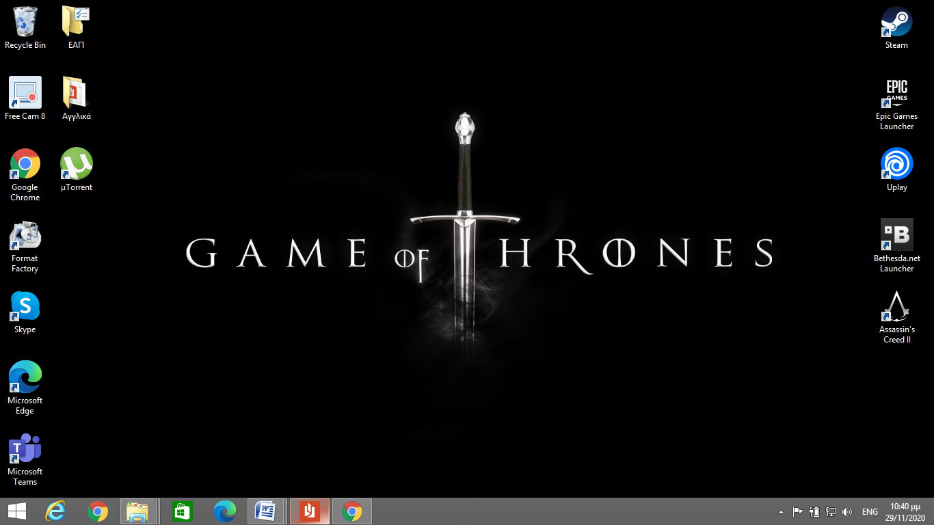
Task: Open File Explorer from the taskbar
Action: pyautogui.click(x=137, y=511)
